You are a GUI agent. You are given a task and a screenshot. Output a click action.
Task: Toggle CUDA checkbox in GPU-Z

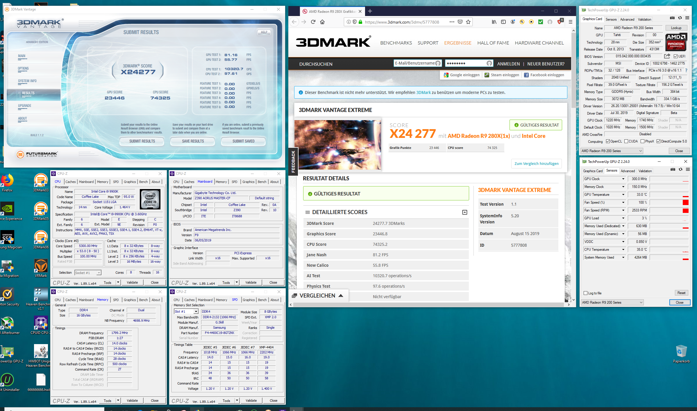(626, 141)
